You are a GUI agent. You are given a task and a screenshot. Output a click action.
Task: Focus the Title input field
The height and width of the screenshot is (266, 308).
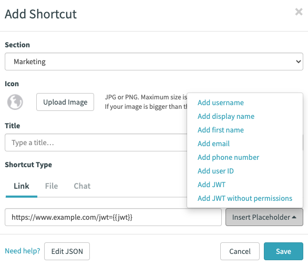tap(96, 142)
